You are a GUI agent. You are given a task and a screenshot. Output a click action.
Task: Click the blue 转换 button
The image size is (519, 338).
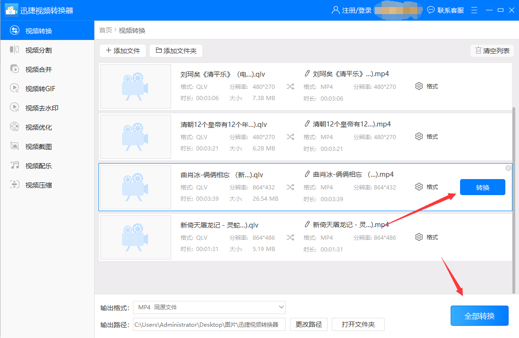coord(482,187)
